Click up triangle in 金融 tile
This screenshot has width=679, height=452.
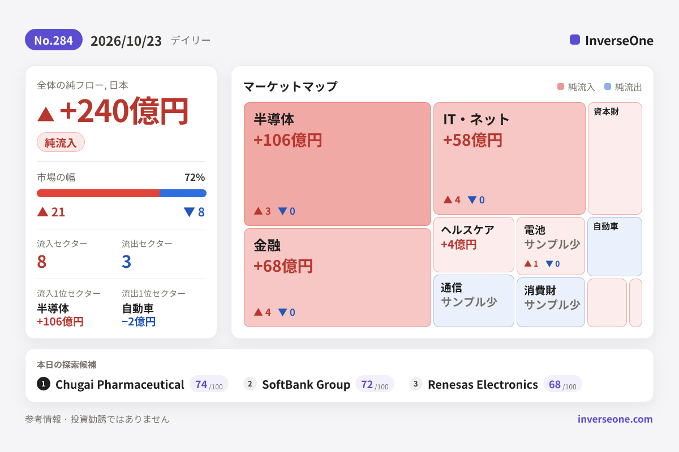(x=258, y=312)
